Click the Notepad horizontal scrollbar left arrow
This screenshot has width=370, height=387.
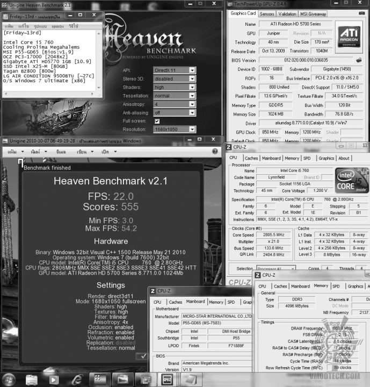point(6,94)
